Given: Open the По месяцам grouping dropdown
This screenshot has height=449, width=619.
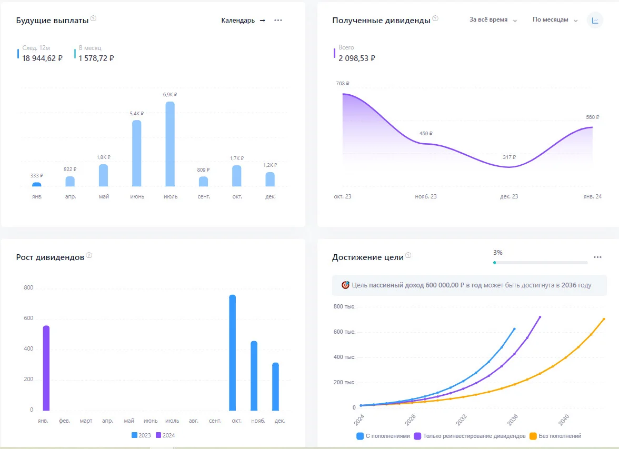Looking at the screenshot, I should coord(555,20).
